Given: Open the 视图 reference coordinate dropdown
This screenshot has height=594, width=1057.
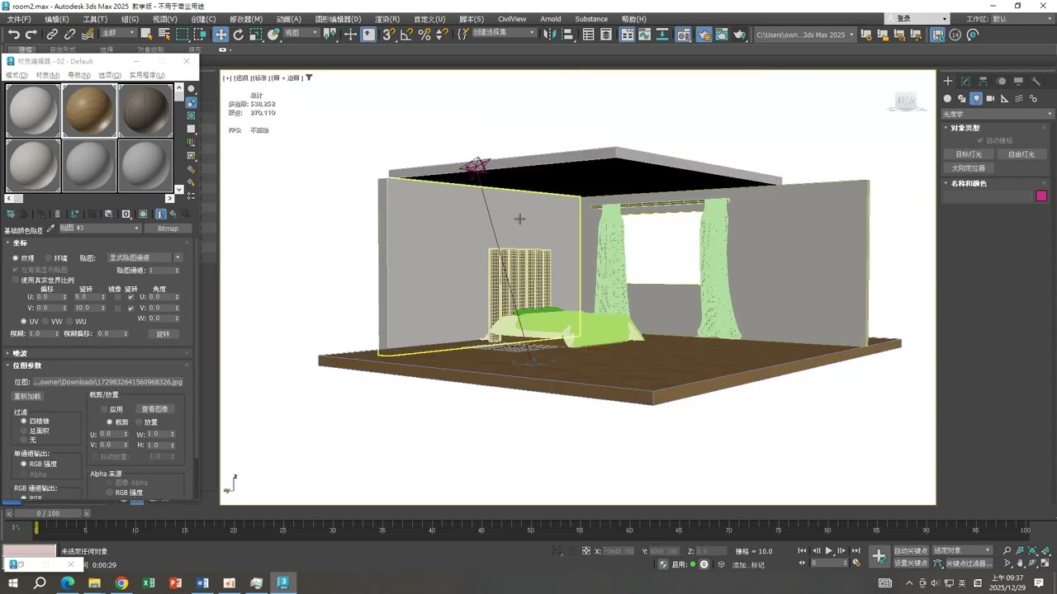Looking at the screenshot, I should 301,33.
